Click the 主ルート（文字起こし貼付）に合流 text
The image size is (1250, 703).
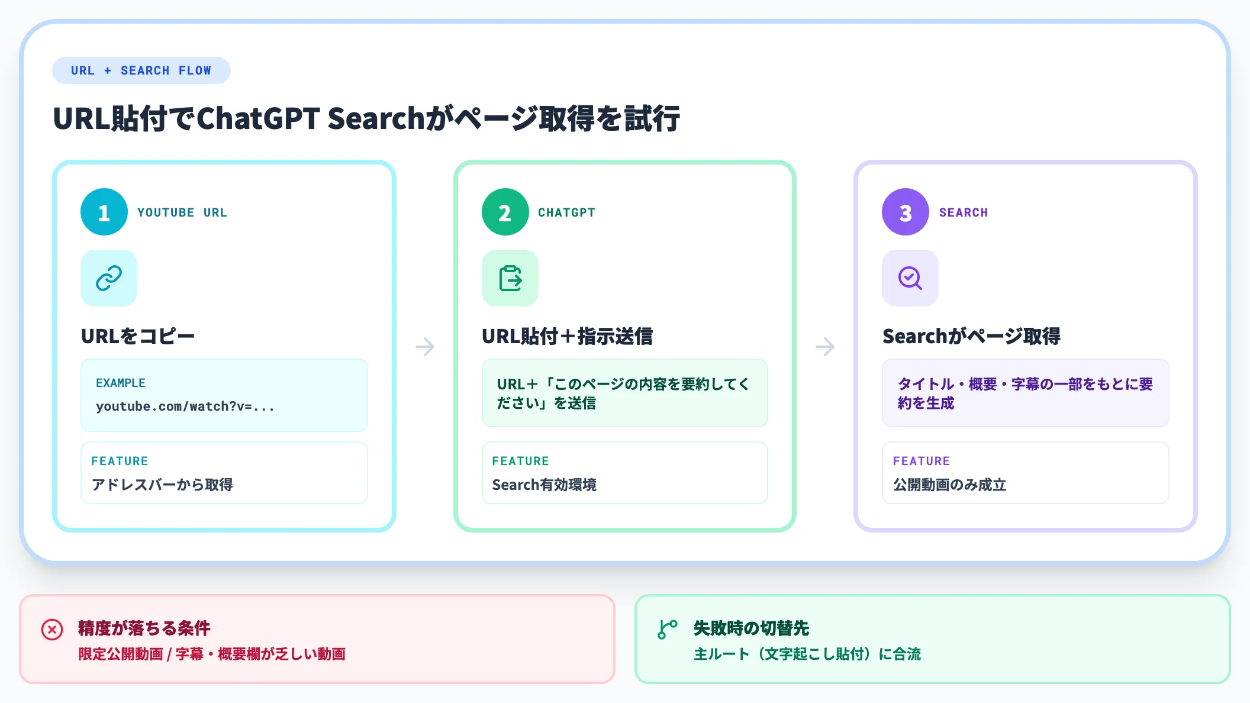point(807,654)
